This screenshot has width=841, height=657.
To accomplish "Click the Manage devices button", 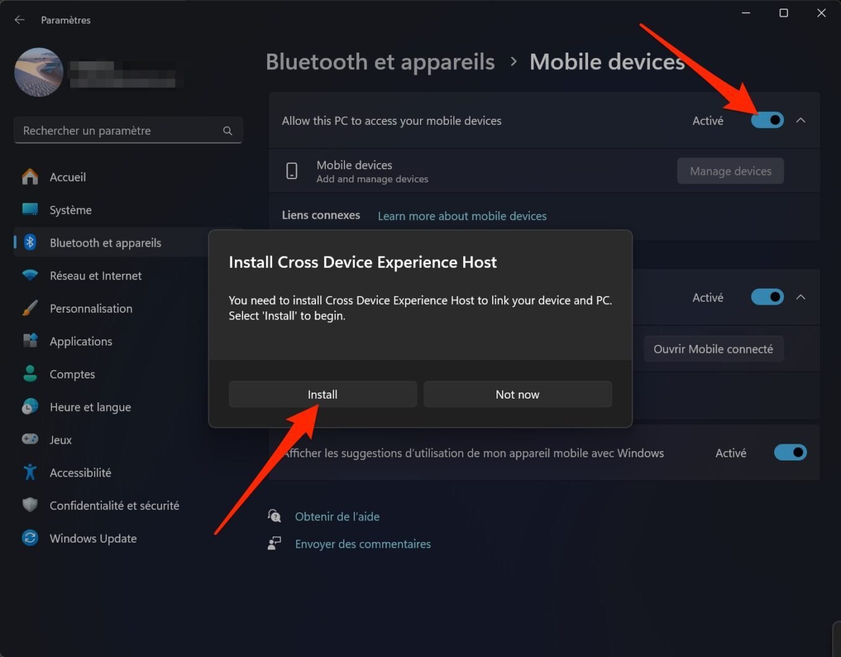I will point(730,171).
